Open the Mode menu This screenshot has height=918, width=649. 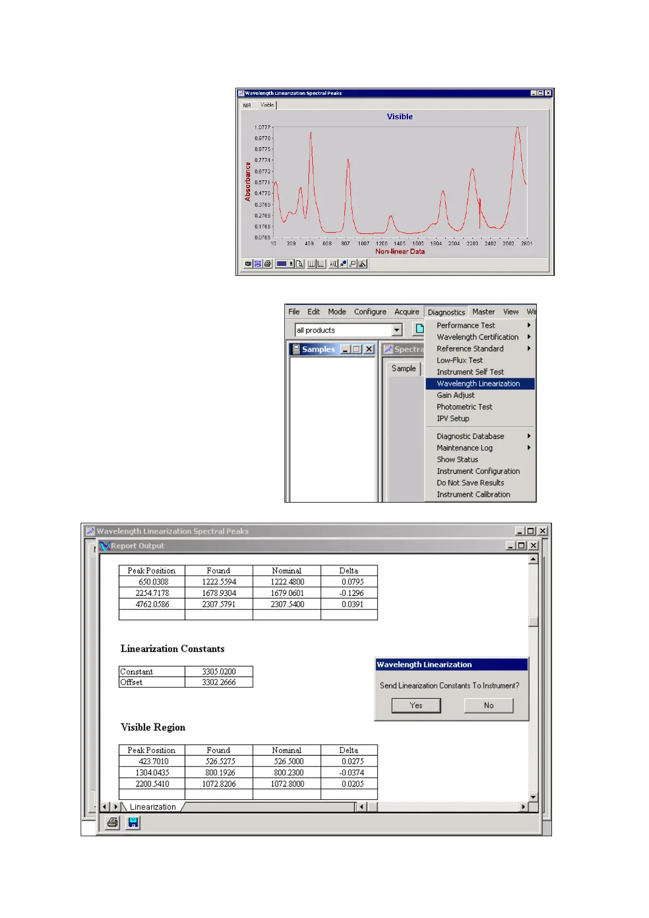(337, 312)
